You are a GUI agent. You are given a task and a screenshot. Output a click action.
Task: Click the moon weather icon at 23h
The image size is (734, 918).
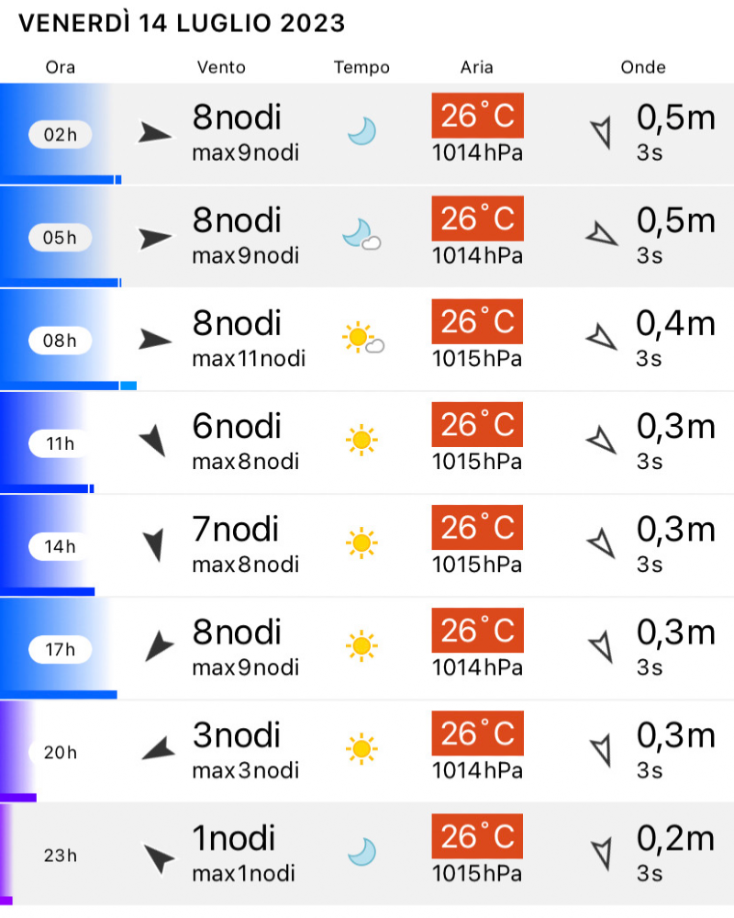pos(361,852)
